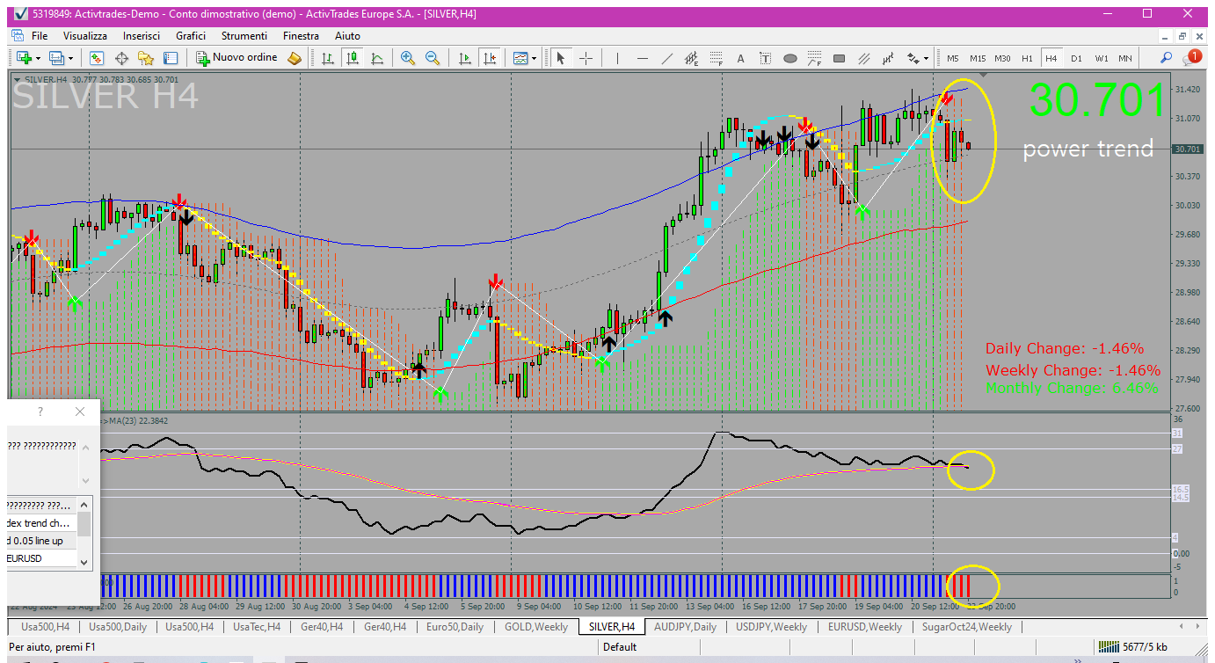Toggle chart auto scroll
The image size is (1215, 663).
coord(465,58)
